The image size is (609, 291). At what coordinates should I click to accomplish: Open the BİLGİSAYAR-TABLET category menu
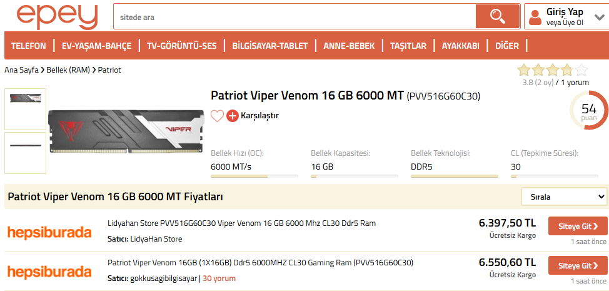(x=269, y=46)
